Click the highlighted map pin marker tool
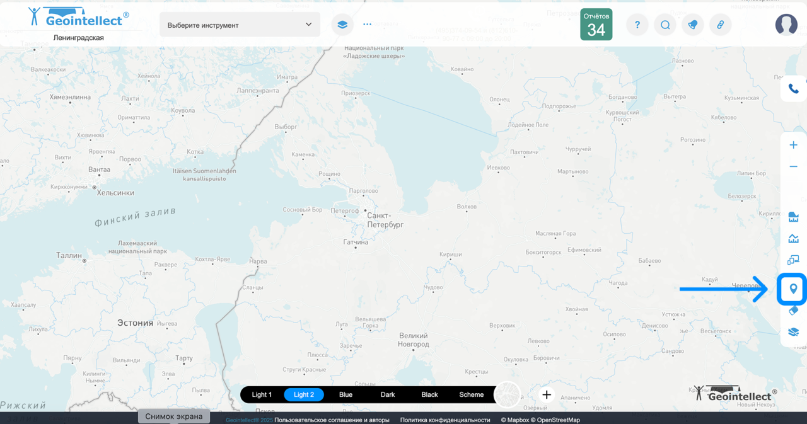 793,289
